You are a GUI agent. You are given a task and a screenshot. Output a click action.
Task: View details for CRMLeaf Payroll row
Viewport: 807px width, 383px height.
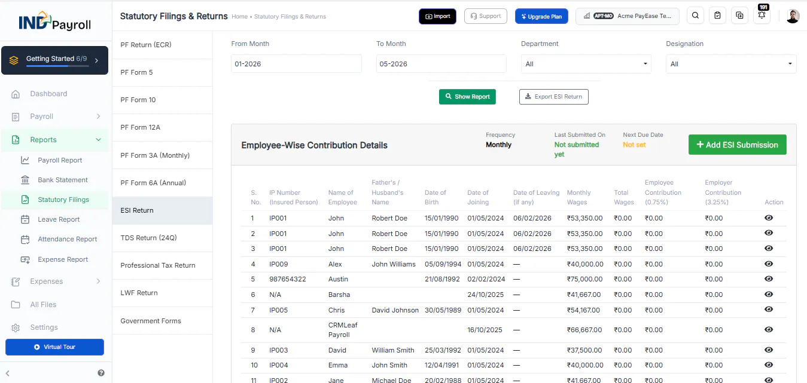769,330
